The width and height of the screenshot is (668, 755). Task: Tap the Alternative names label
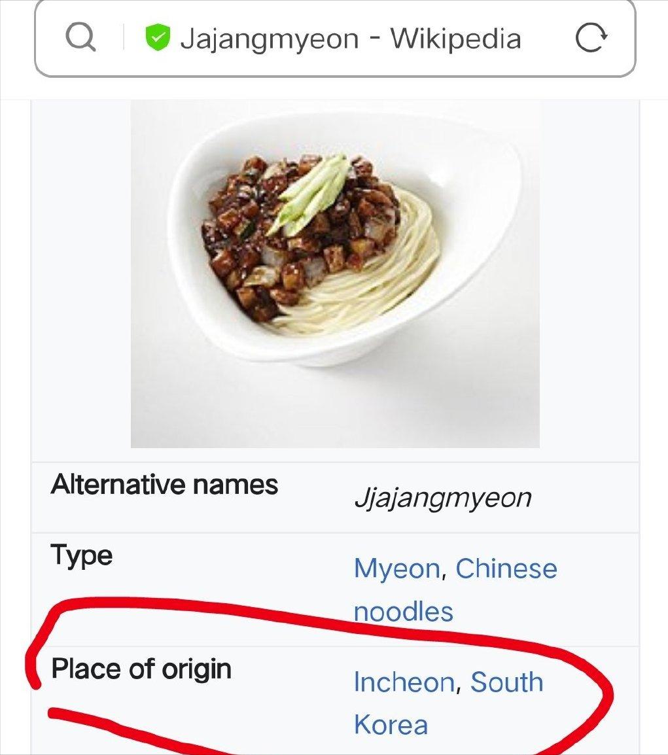click(164, 484)
